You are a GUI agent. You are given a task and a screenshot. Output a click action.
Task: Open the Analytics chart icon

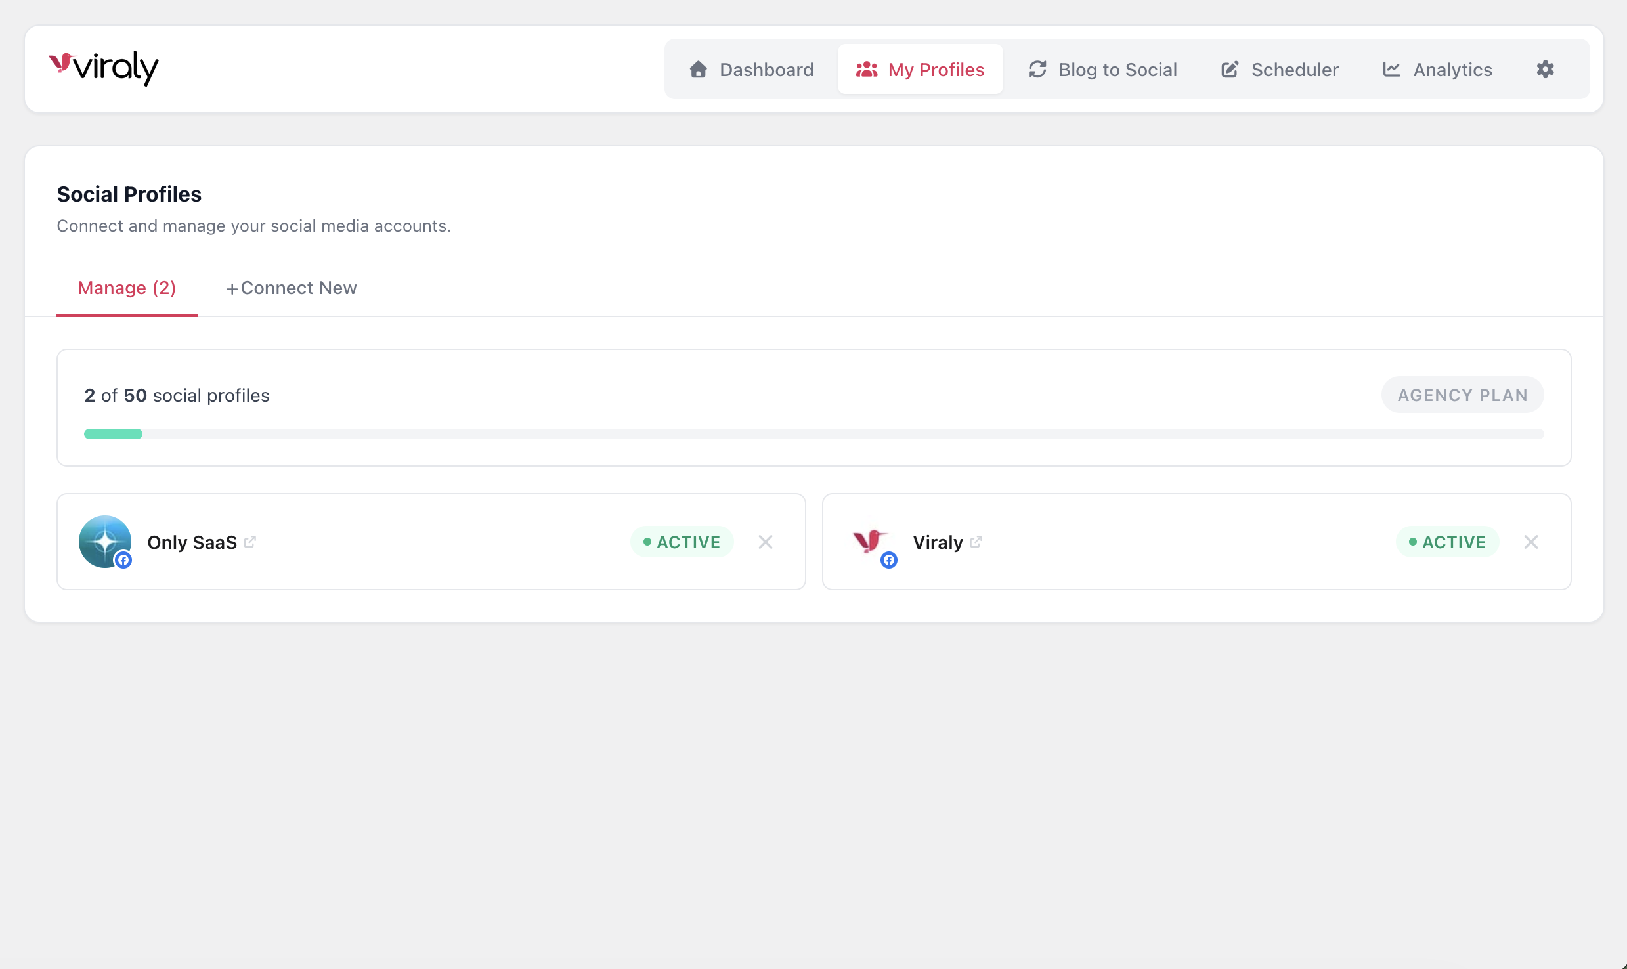pyautogui.click(x=1391, y=69)
